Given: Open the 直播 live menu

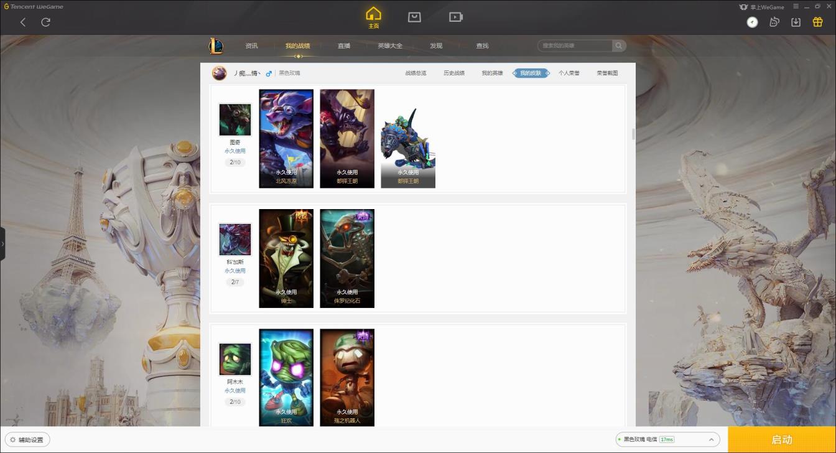Looking at the screenshot, I should pyautogui.click(x=344, y=46).
